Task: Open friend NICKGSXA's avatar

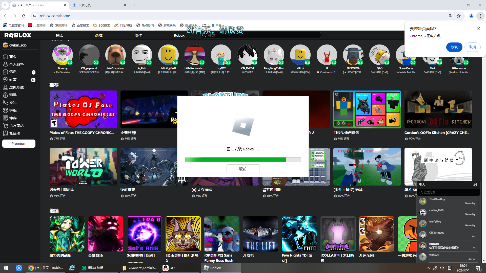Action: tap(353, 55)
